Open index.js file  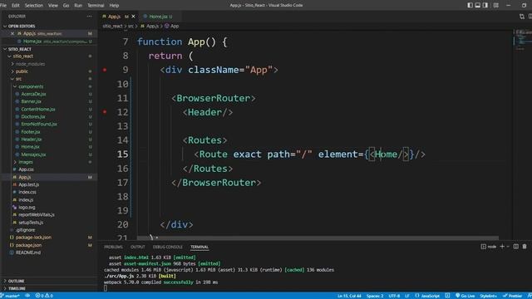[x=26, y=200]
